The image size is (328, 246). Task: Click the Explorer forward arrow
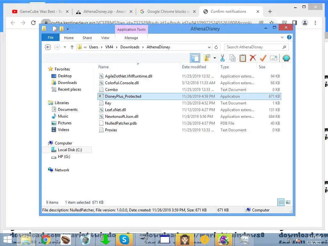tap(57, 47)
